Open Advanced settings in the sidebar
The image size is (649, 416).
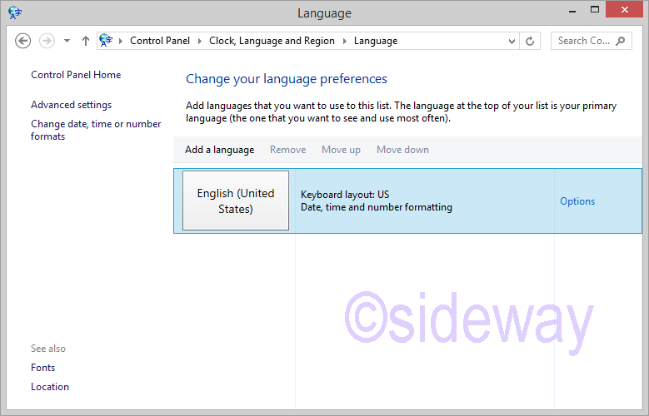71,105
